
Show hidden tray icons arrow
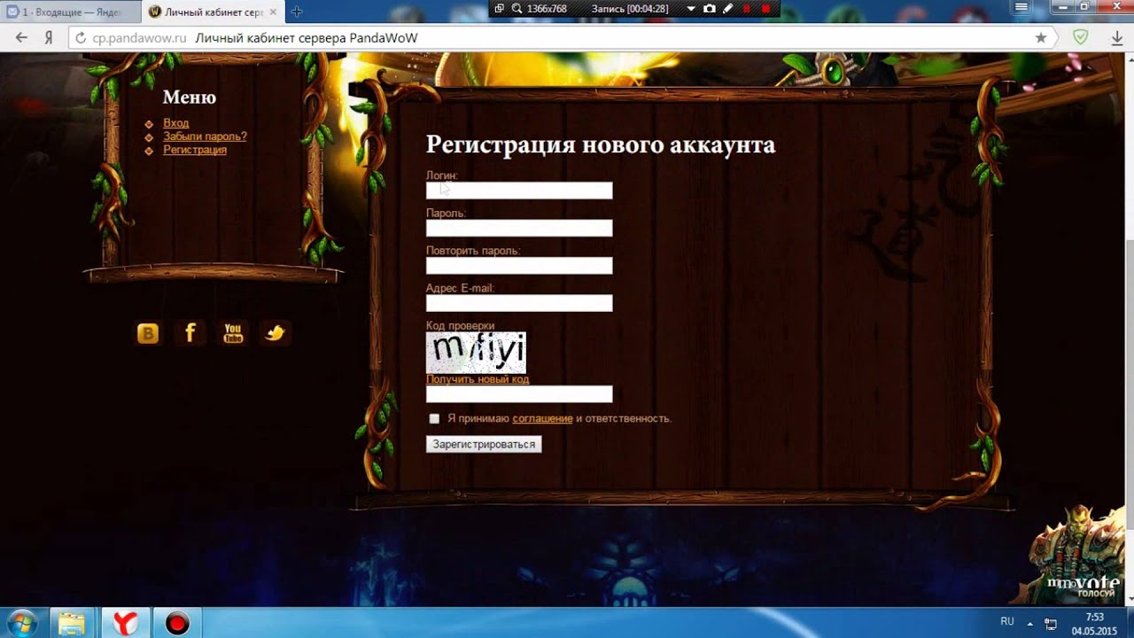[1030, 623]
